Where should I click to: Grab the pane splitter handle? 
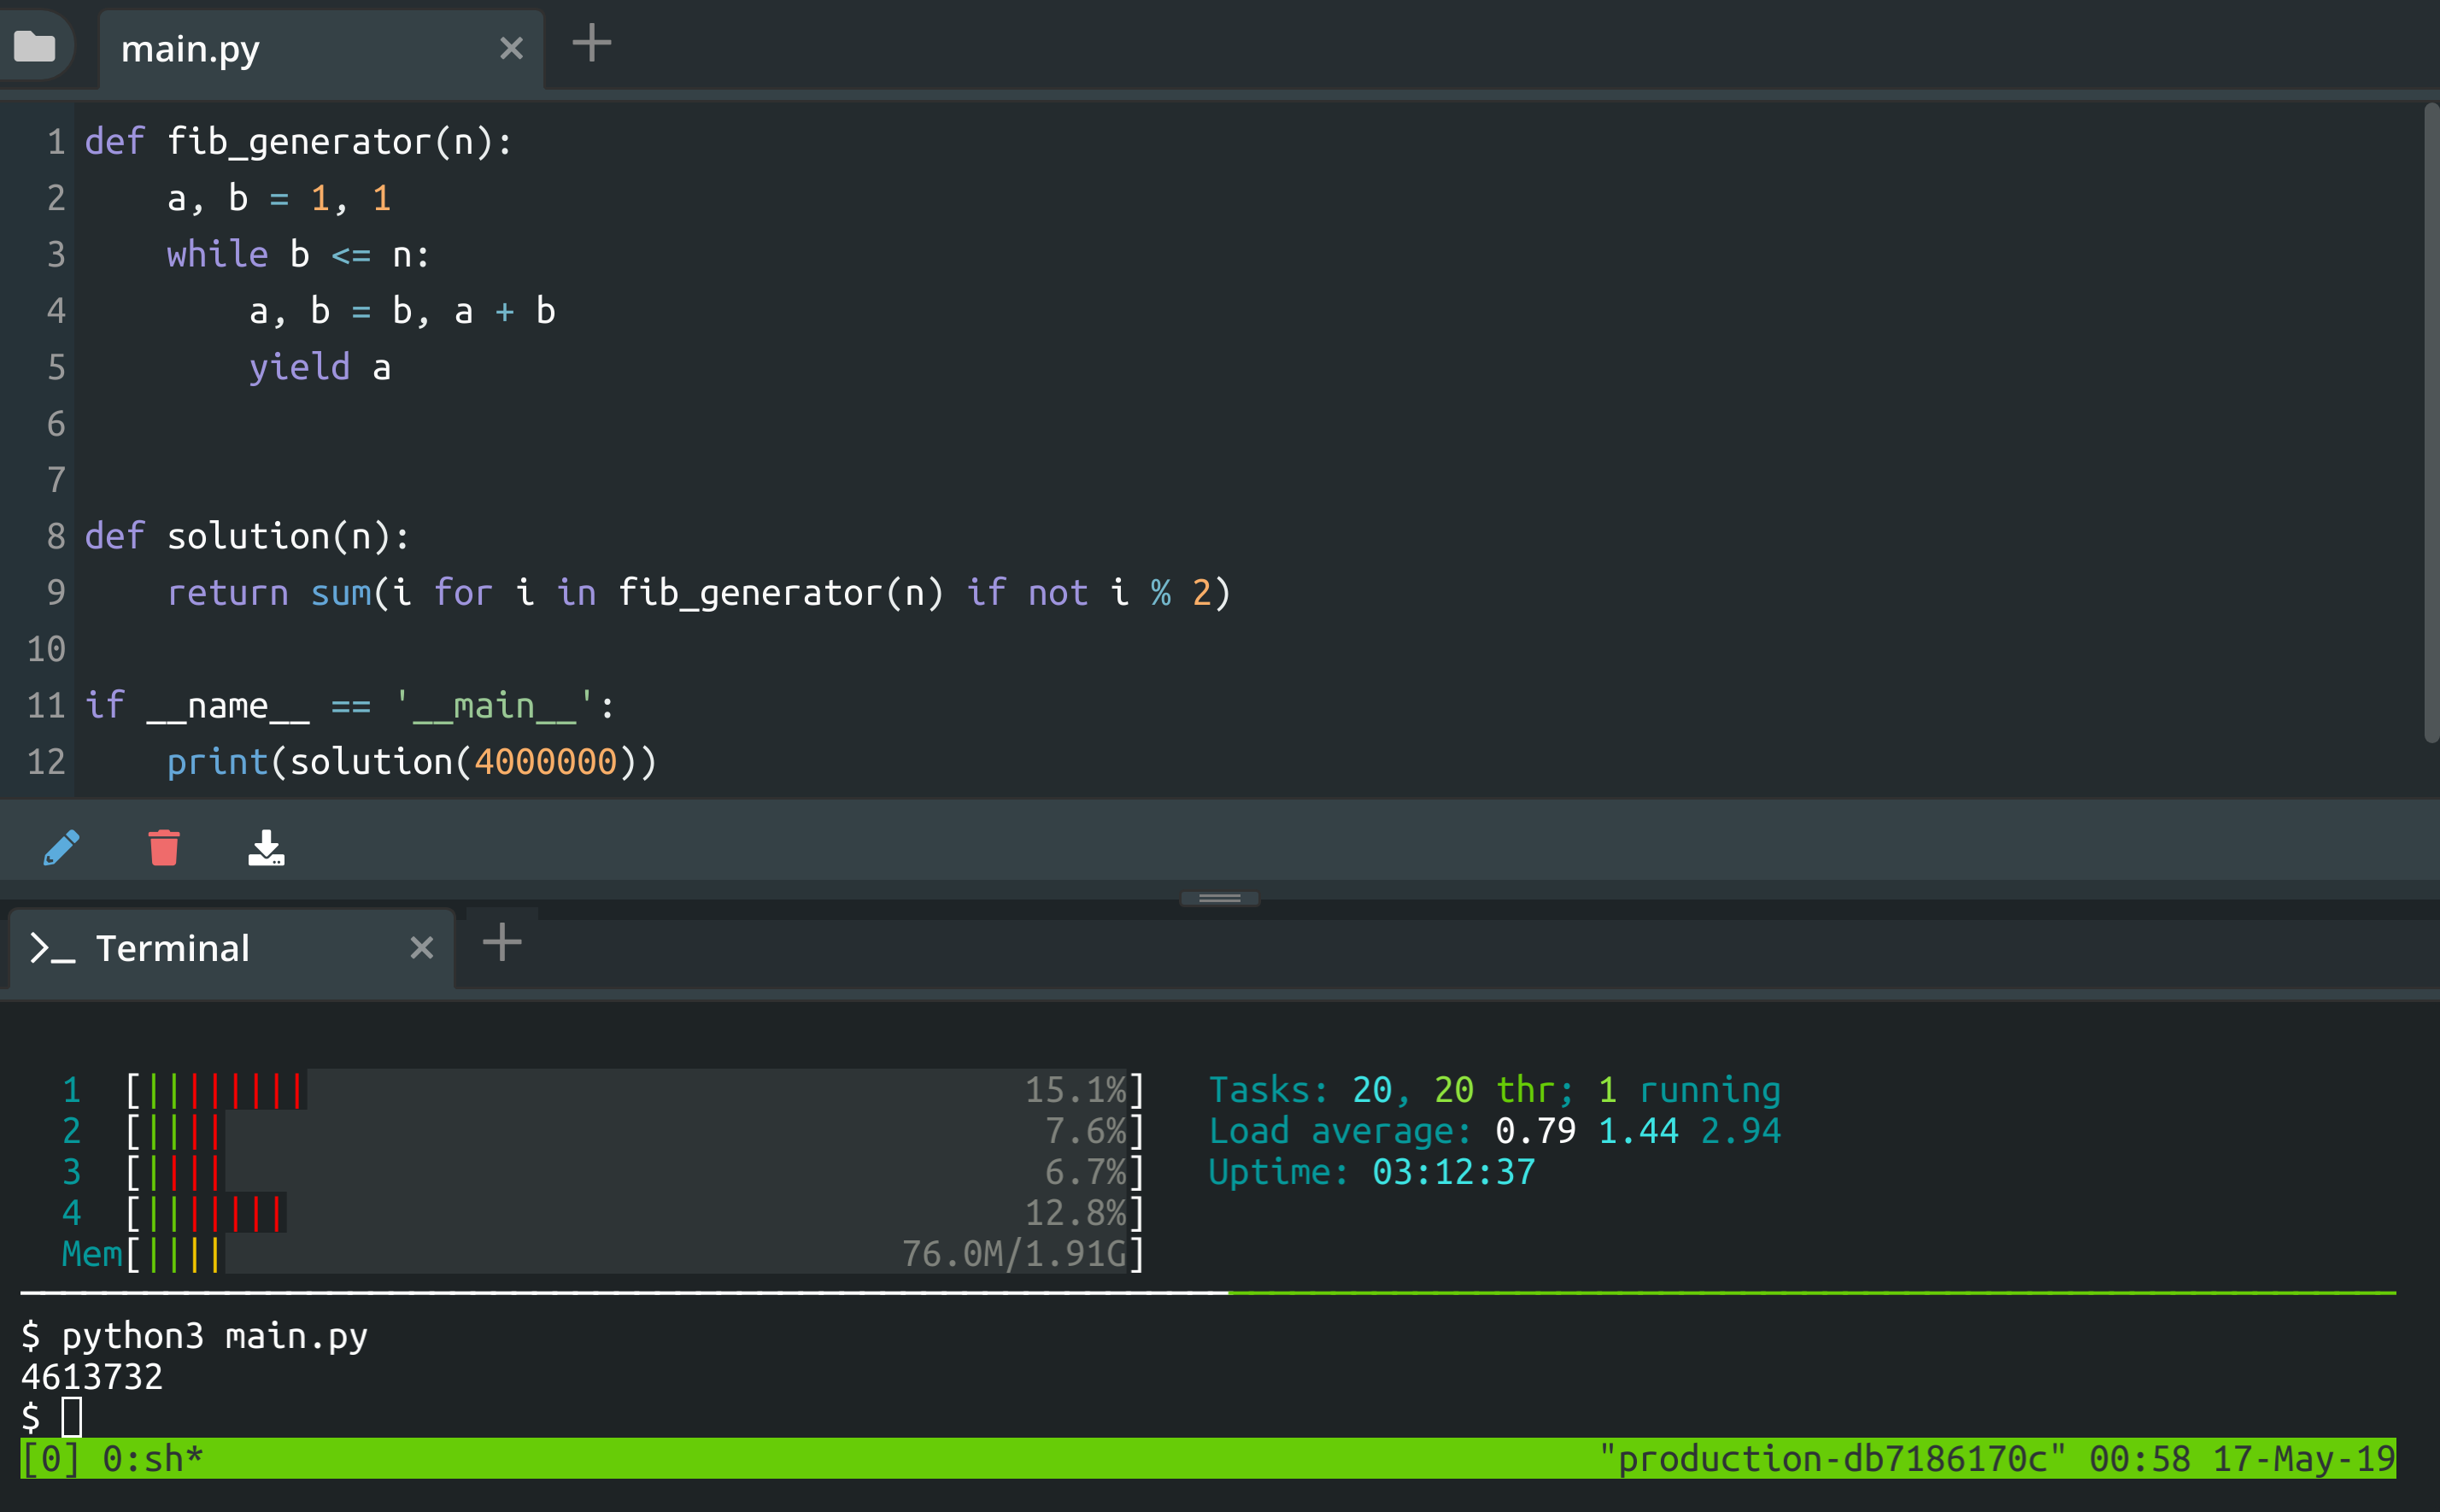tap(1220, 898)
